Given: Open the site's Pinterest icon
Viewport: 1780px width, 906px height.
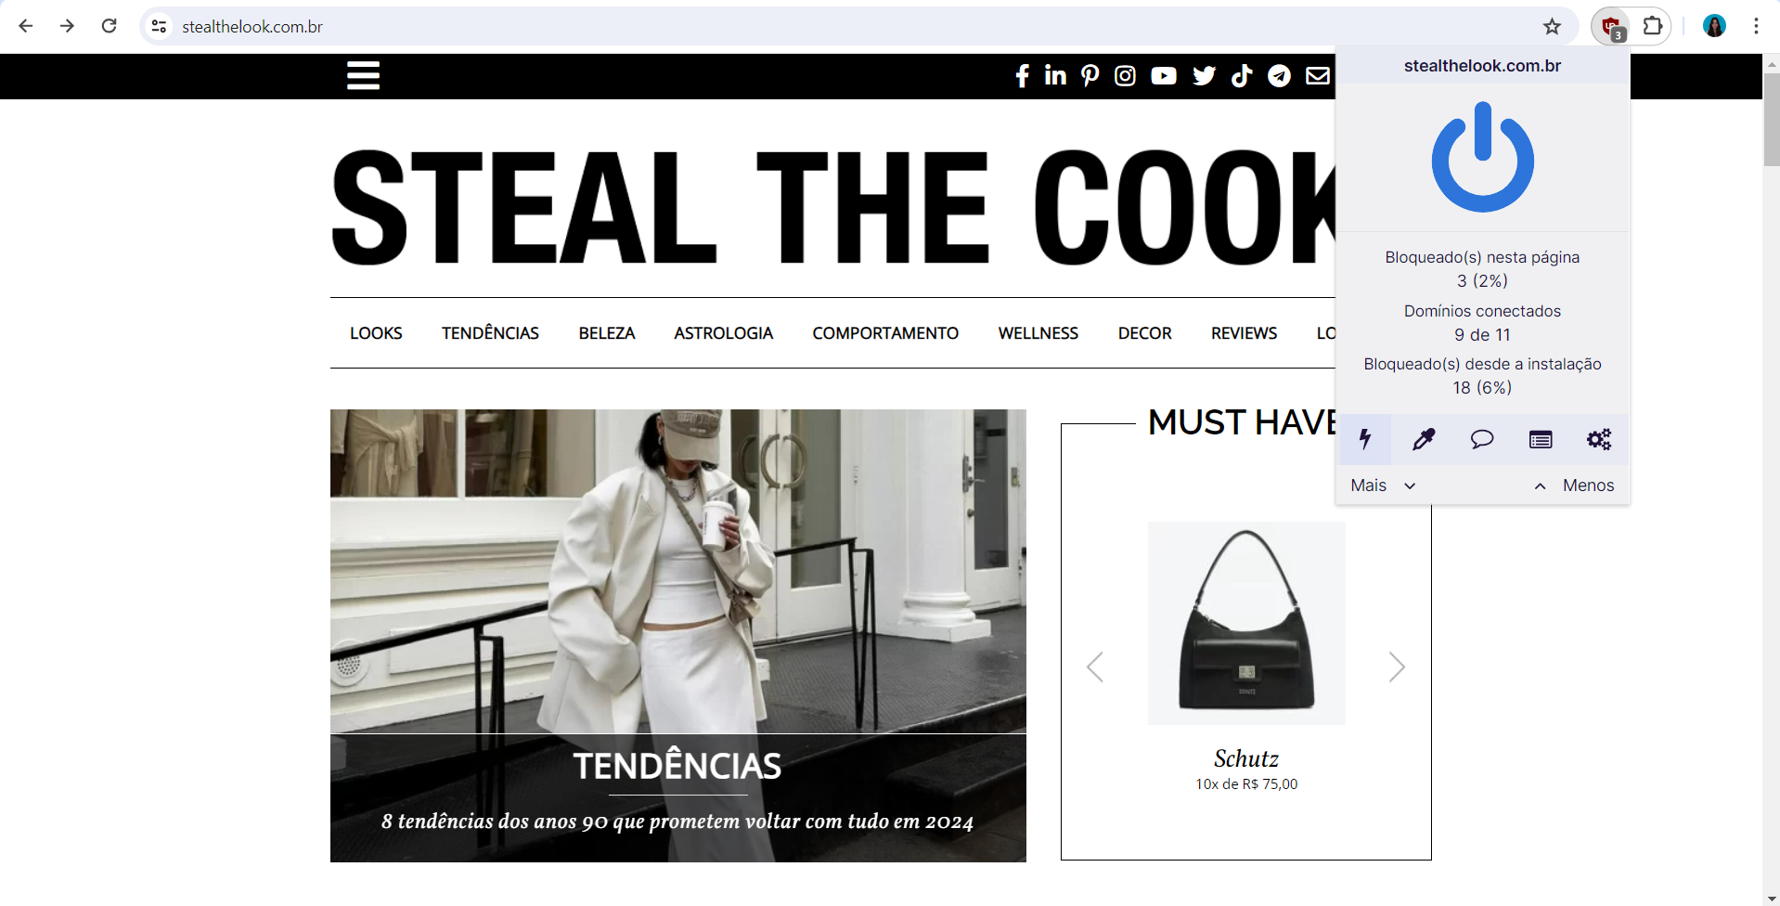Looking at the screenshot, I should [1090, 76].
